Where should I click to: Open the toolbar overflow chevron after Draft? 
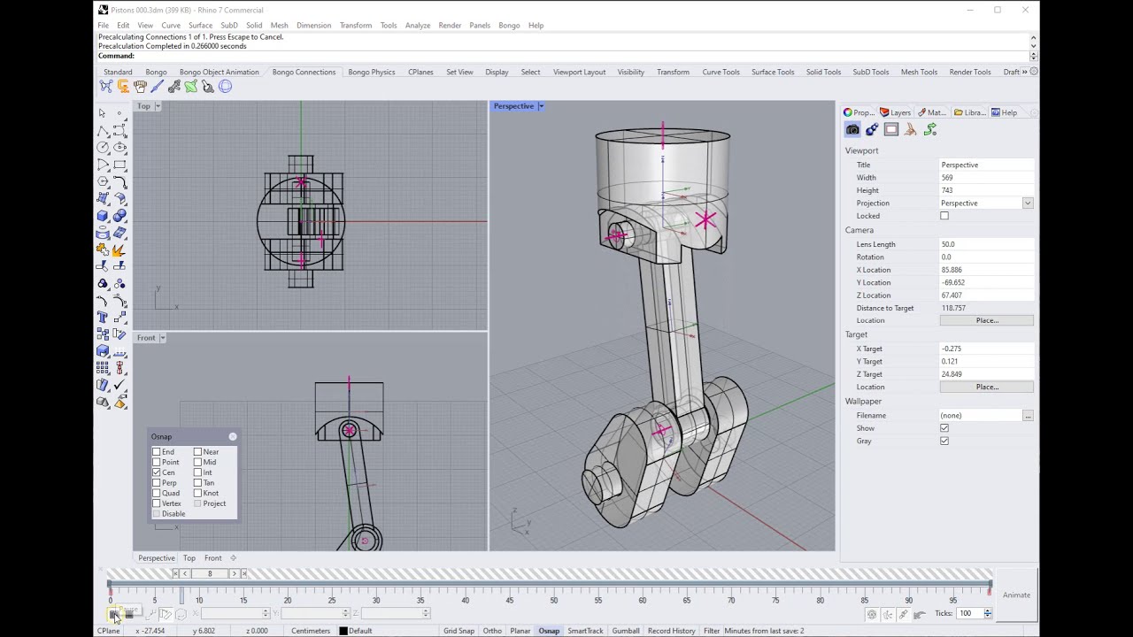point(1025,72)
